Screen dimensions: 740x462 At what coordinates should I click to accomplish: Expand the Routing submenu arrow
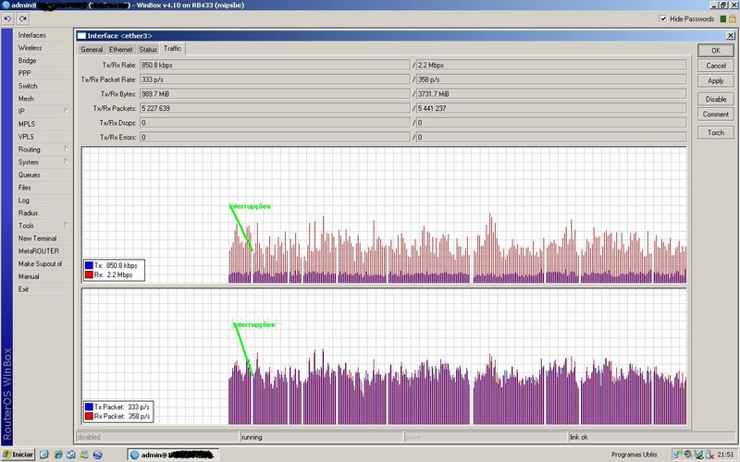point(66,150)
